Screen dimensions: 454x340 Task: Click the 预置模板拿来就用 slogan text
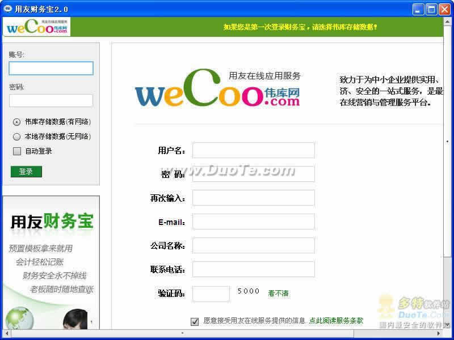[x=40, y=248]
